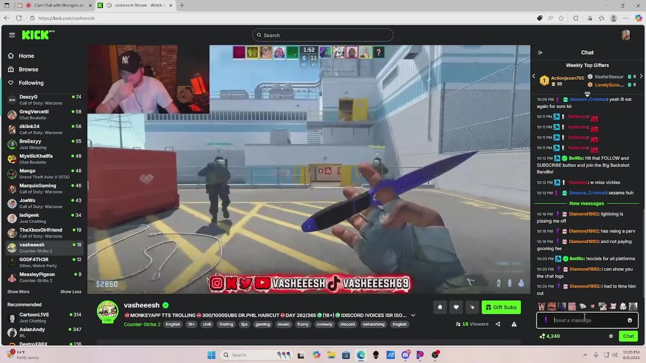The width and height of the screenshot is (646, 363).
Task: Enable stream notifications with the bell icon
Action: pos(440,307)
